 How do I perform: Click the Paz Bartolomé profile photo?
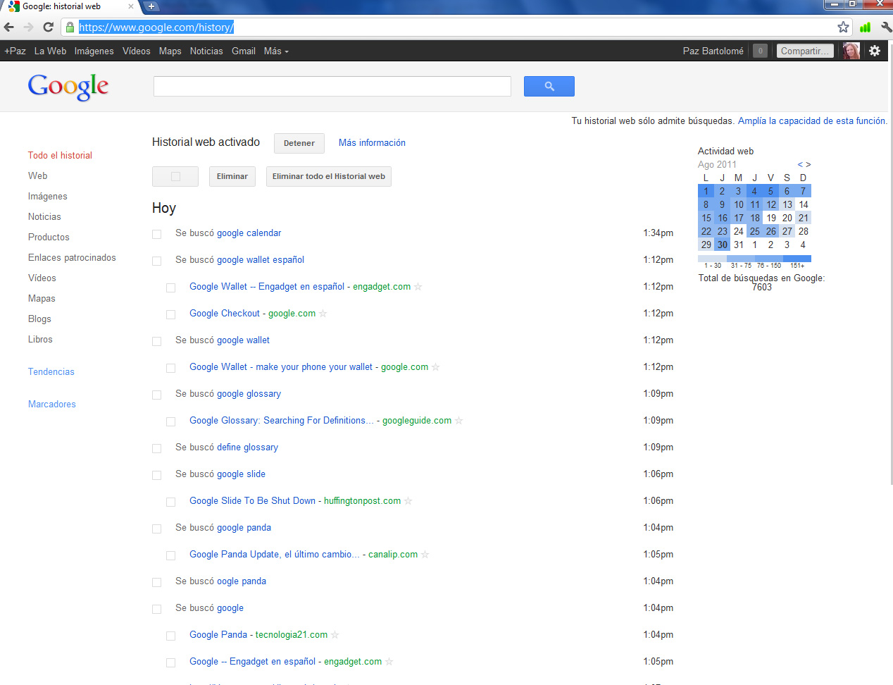(x=851, y=51)
